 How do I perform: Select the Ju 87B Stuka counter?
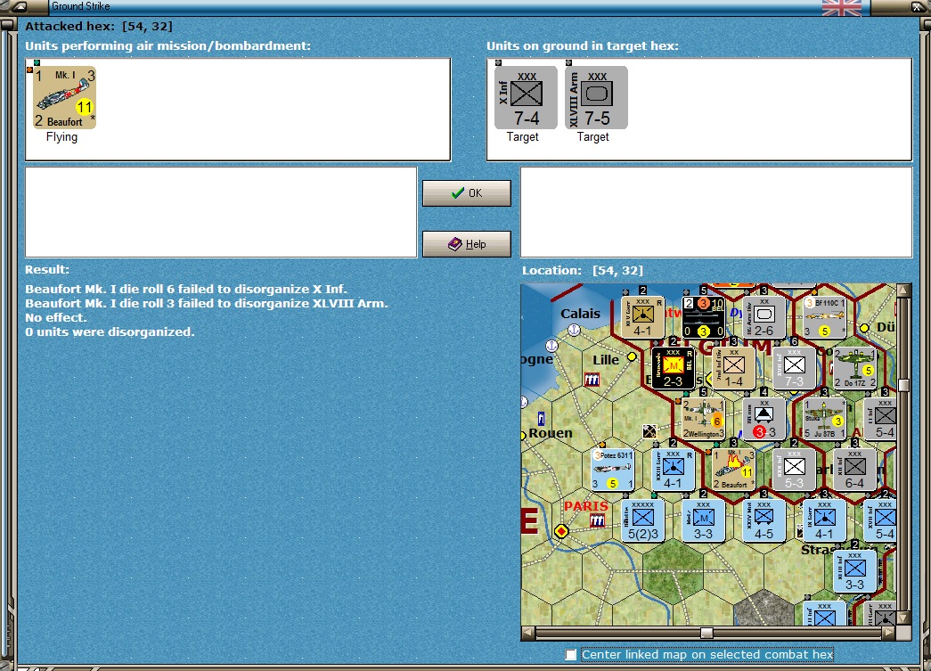pyautogui.click(x=825, y=419)
